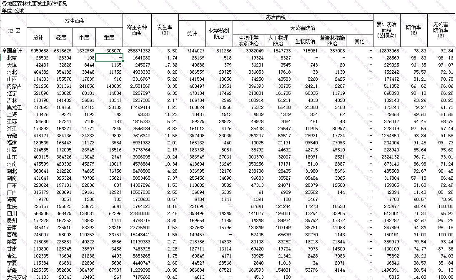Select 广东's 寄主树种面积 value 14387296
This screenshot has width=456, height=280.
[x=140, y=185]
